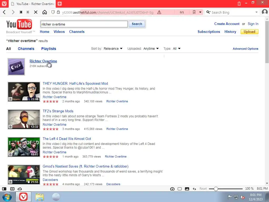Screen dimensions: 269x202
Task: Click the Action Center flag icon
Action: [230, 197]
